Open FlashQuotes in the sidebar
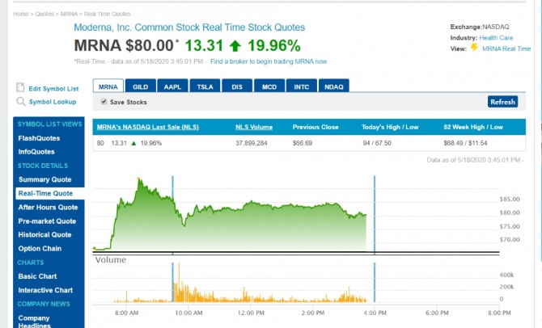This screenshot has height=328, width=542. 39,138
